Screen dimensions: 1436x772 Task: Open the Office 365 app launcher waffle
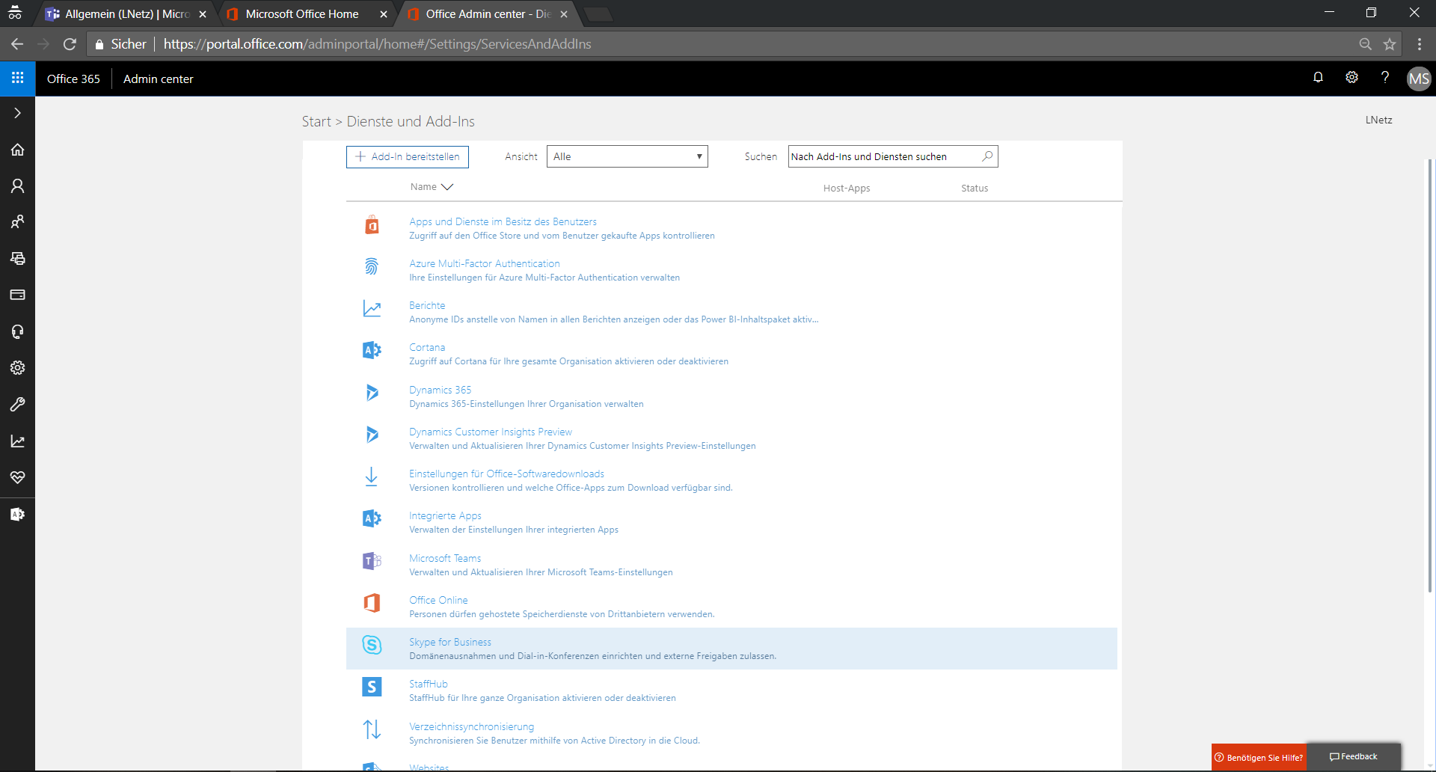17,78
